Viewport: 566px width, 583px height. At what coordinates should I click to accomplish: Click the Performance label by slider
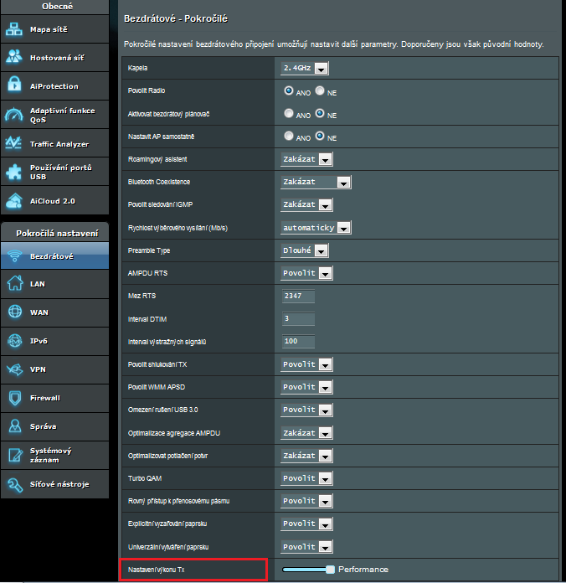(363, 570)
